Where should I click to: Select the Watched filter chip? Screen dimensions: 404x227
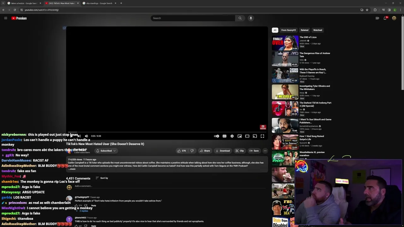click(318, 30)
